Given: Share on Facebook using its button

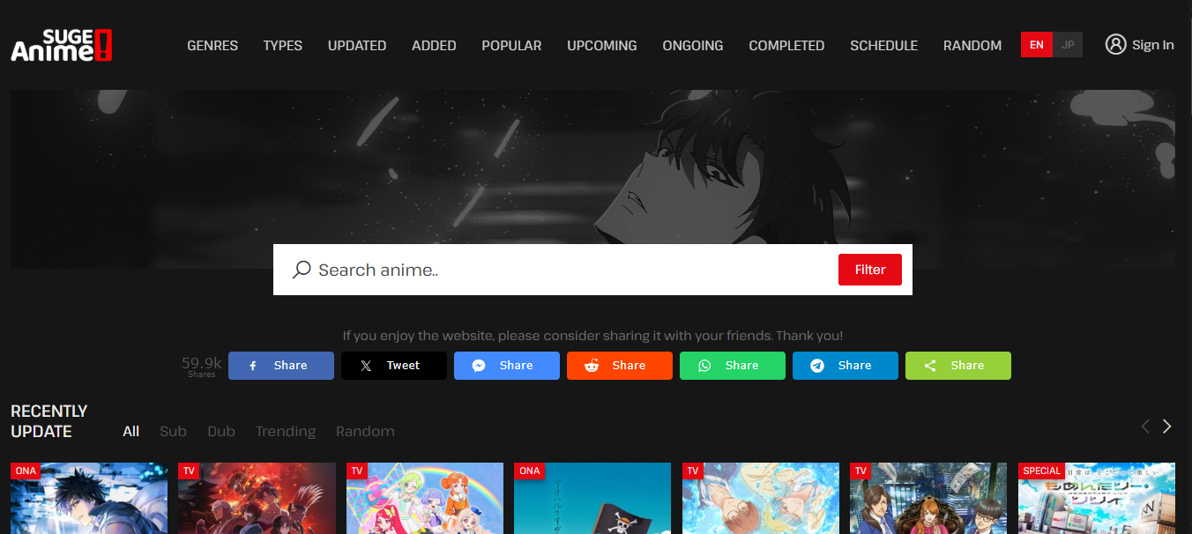Looking at the screenshot, I should (280, 366).
